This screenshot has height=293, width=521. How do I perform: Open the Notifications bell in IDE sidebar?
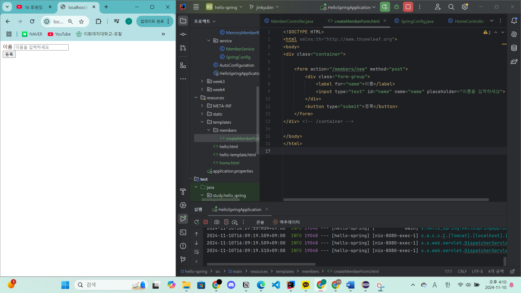point(514,21)
